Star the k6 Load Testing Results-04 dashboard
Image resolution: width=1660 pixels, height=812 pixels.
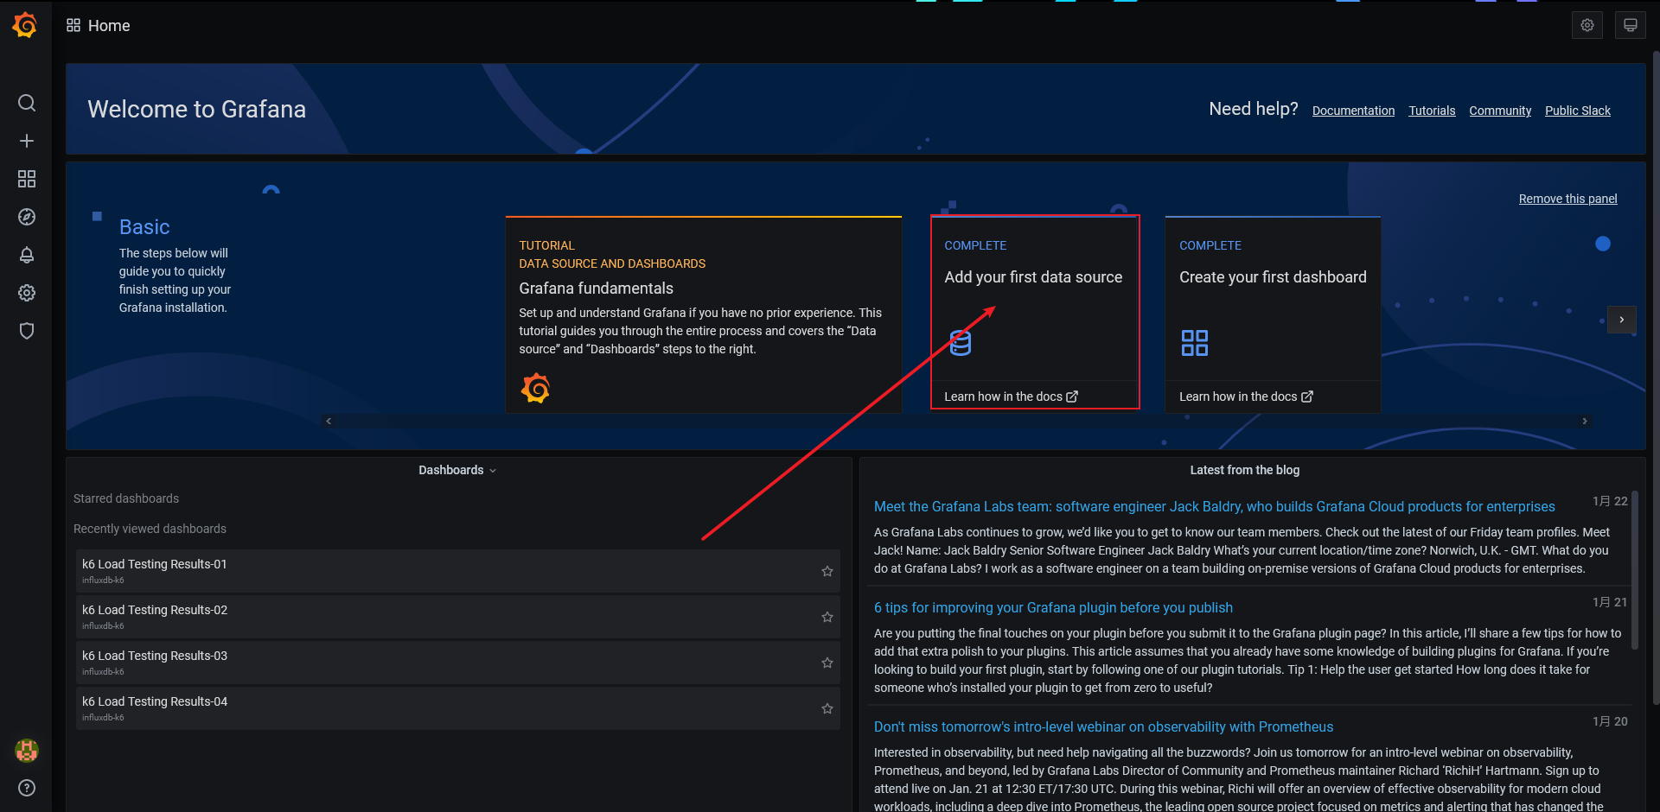point(827,708)
